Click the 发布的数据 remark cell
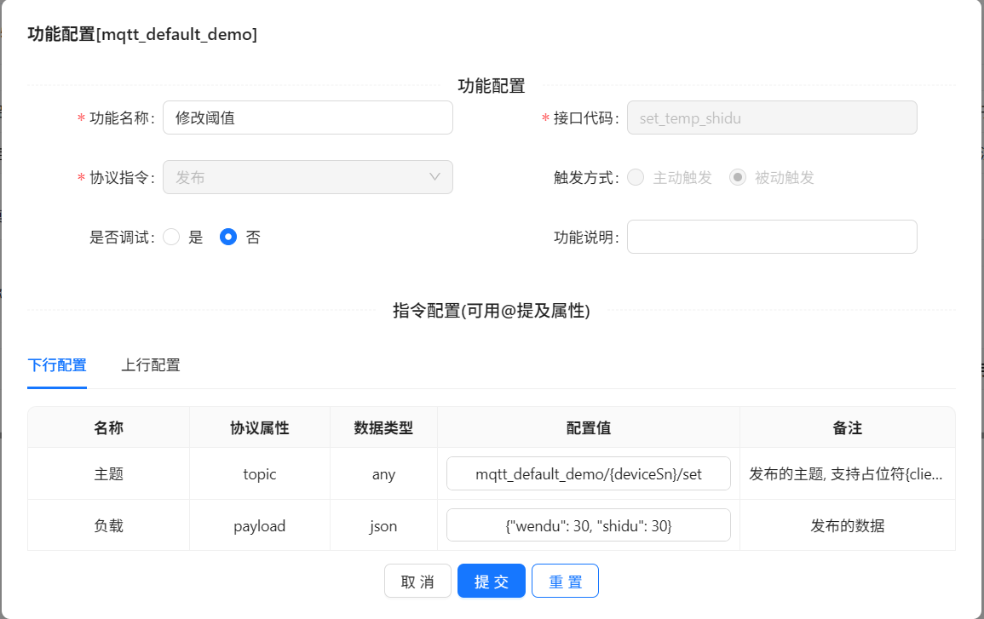 [847, 525]
